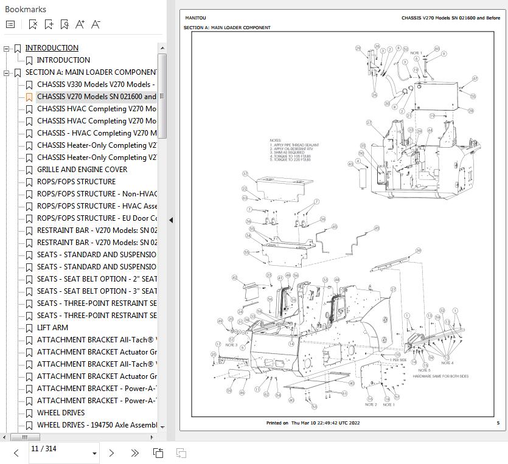Jump to the last page
The height and width of the screenshot is (464, 508).
(134, 453)
